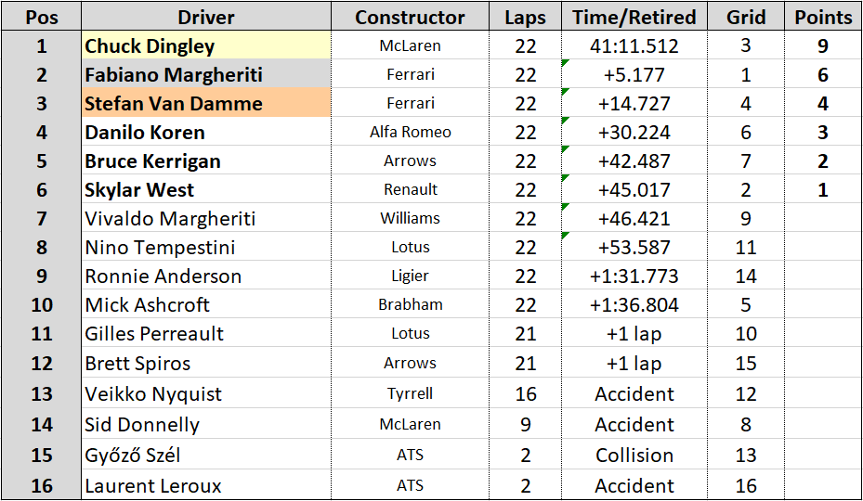Click position number 16 row cell
The image size is (863, 501).
[x=41, y=485]
